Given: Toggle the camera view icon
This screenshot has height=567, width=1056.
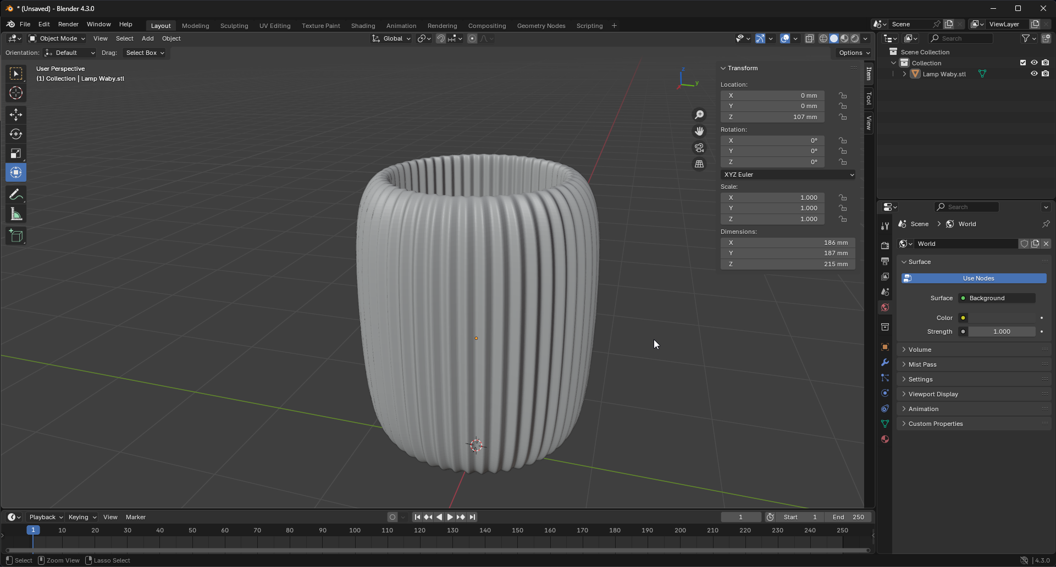Looking at the screenshot, I should coord(699,148).
